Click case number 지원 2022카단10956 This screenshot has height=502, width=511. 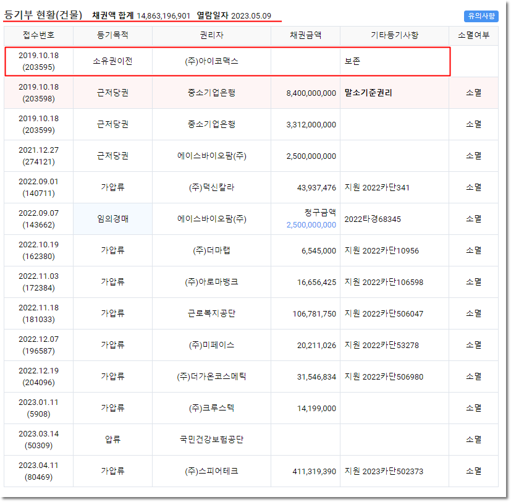click(382, 250)
